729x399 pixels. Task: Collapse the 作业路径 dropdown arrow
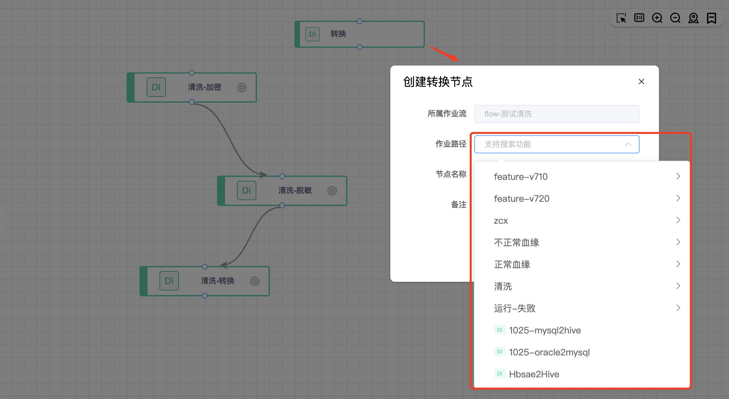[628, 144]
